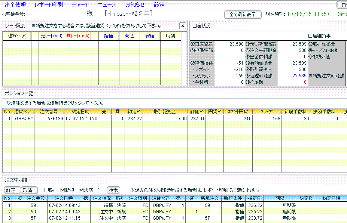Click the 取消... button
The image size is (347, 223).
click(29, 190)
